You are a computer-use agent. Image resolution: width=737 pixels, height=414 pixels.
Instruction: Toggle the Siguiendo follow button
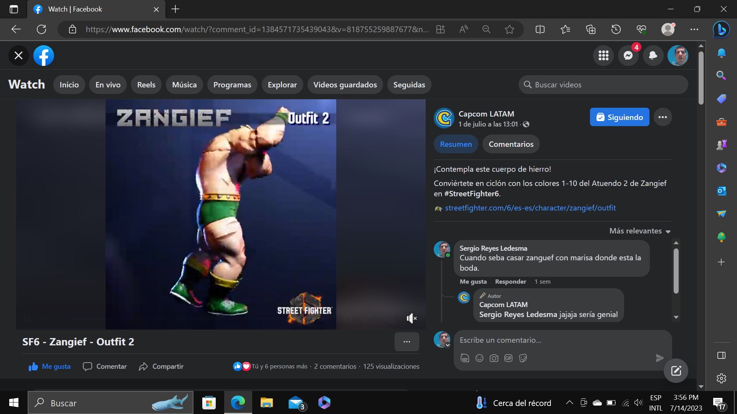[619, 117]
